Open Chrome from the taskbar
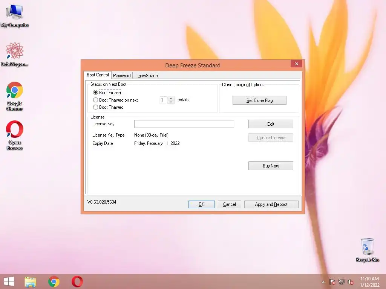 (x=54, y=281)
